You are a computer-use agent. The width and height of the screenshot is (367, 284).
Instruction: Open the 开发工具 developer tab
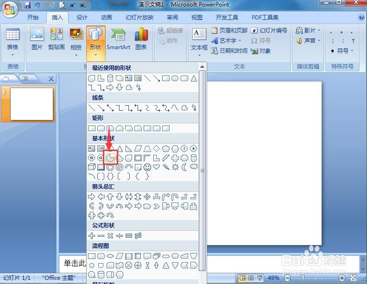tap(227, 17)
